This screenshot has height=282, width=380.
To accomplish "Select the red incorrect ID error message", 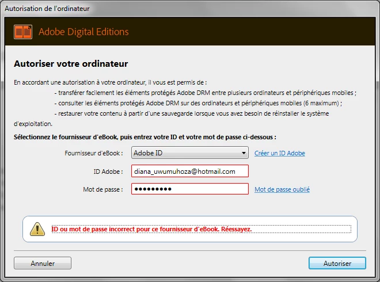I will point(151,229).
